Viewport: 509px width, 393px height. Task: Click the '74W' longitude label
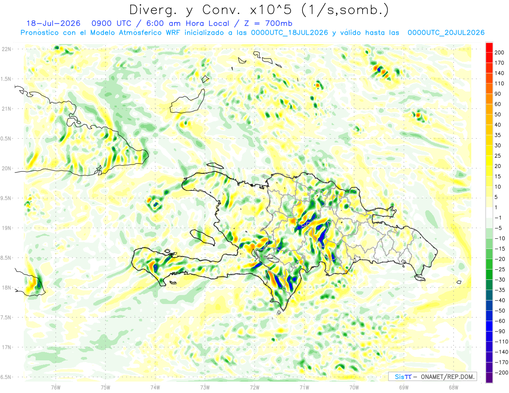[155, 387]
